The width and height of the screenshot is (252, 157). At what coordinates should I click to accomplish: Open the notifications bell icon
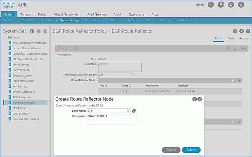tap(221, 4)
